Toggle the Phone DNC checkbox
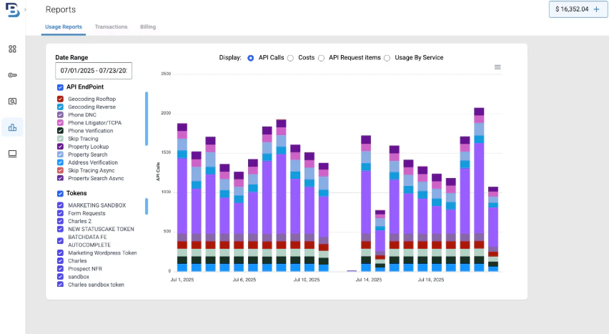 60,114
